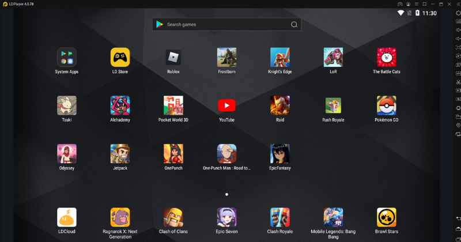The width and height of the screenshot is (461, 242).
Task: Click the Google Play logo in search bar
Action: 160,24
